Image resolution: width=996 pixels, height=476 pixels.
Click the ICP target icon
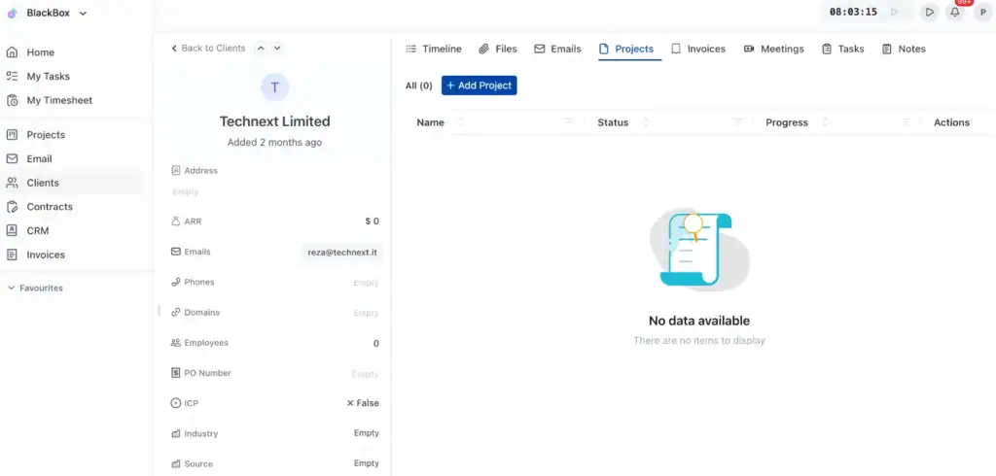(x=176, y=403)
